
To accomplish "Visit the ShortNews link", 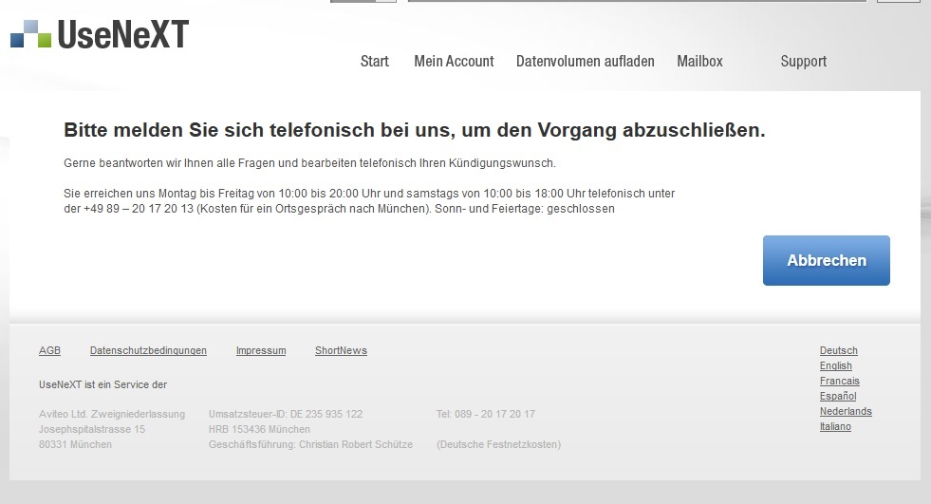I will 341,350.
